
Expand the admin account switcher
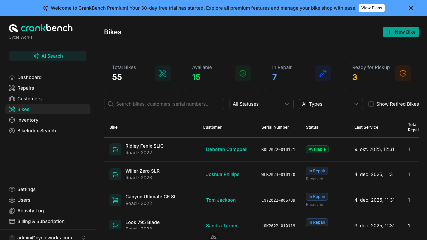84,237
